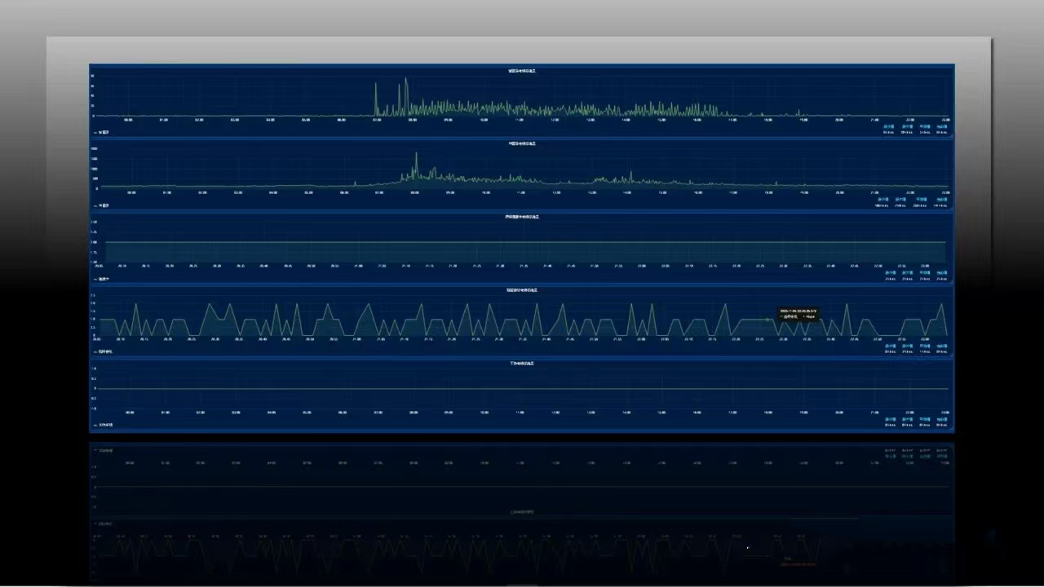Sort second panel legend by third column header
The height and width of the screenshot is (587, 1044).
923,200
